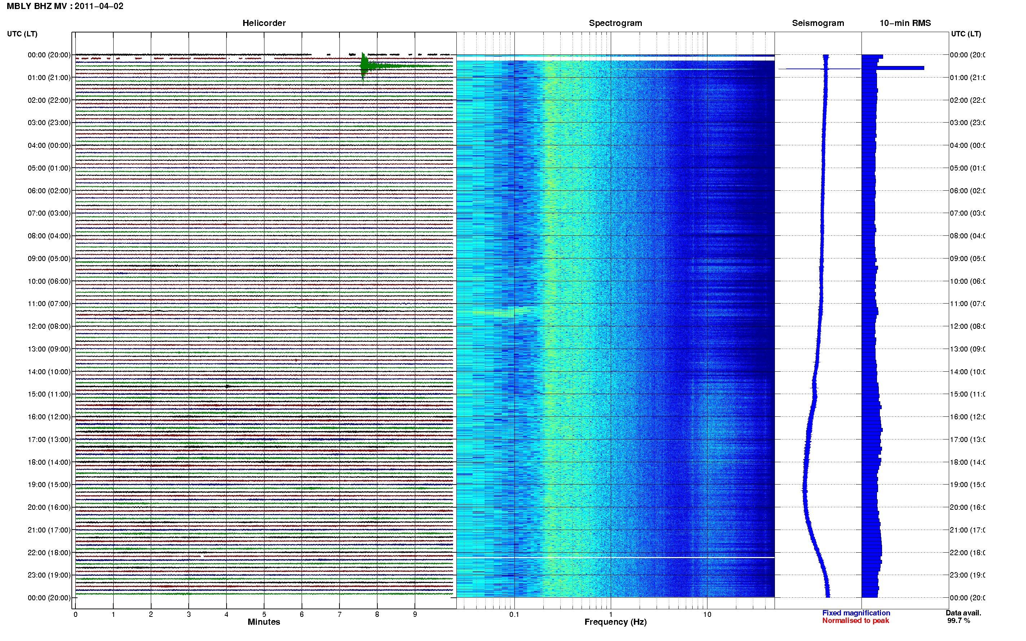Viewport: 1026px width, 641px height.
Task: Click the left time label '06:00 (02:00)'
Action: coord(49,191)
